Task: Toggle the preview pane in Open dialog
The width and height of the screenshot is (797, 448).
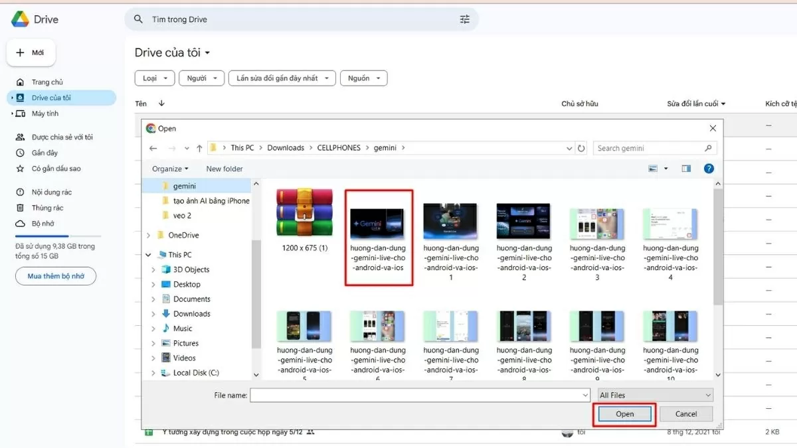Action: pos(685,169)
